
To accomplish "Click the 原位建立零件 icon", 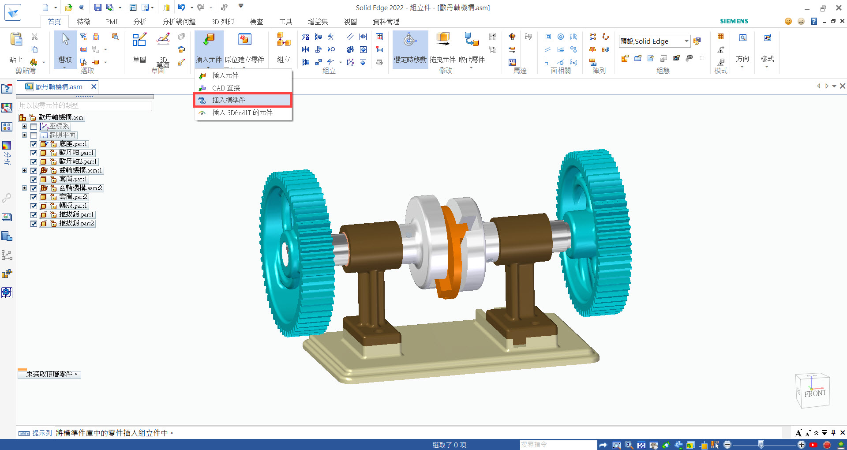I will (244, 40).
